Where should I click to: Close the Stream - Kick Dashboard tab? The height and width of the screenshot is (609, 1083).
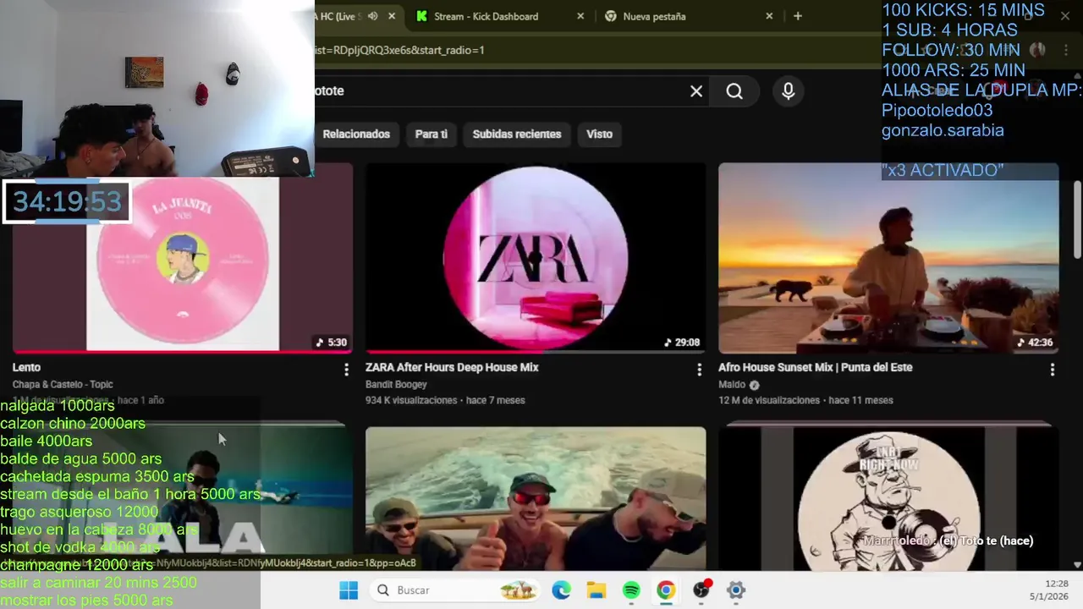coord(580,16)
